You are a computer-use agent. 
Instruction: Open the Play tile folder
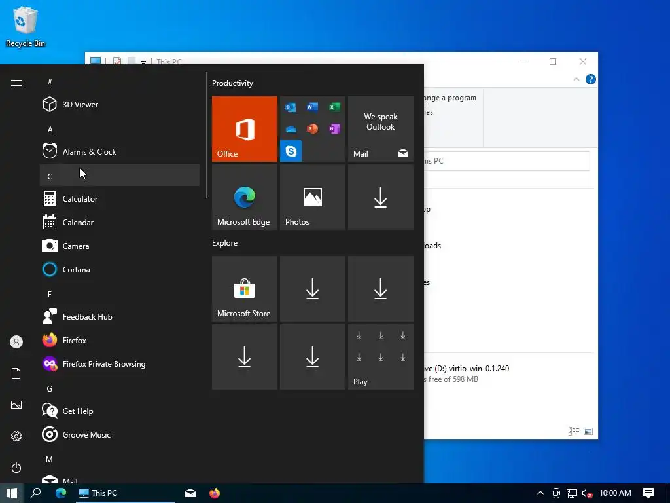coord(381,357)
